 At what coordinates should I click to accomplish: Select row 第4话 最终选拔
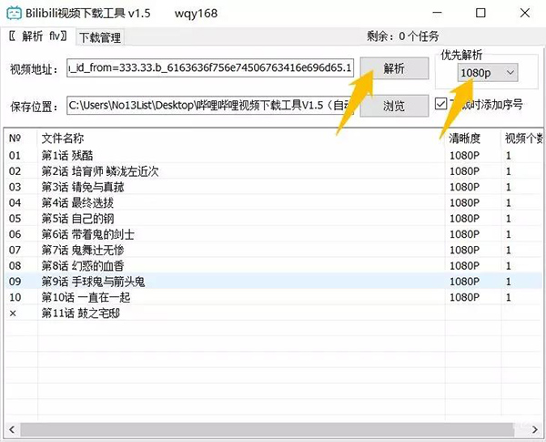coord(274,202)
